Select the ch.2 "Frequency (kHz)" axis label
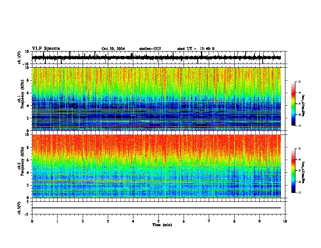This screenshot has height=248, width=321. tap(22, 161)
